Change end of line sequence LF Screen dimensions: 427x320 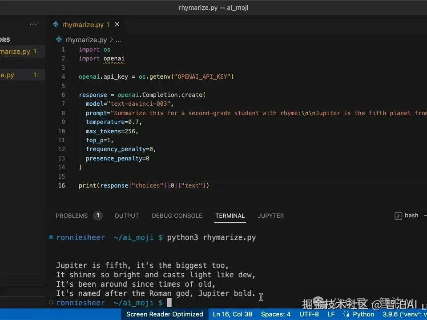coord(331,314)
